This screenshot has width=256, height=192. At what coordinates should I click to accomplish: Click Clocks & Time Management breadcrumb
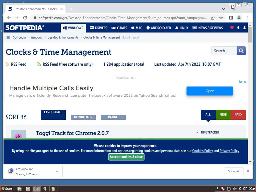101,37
